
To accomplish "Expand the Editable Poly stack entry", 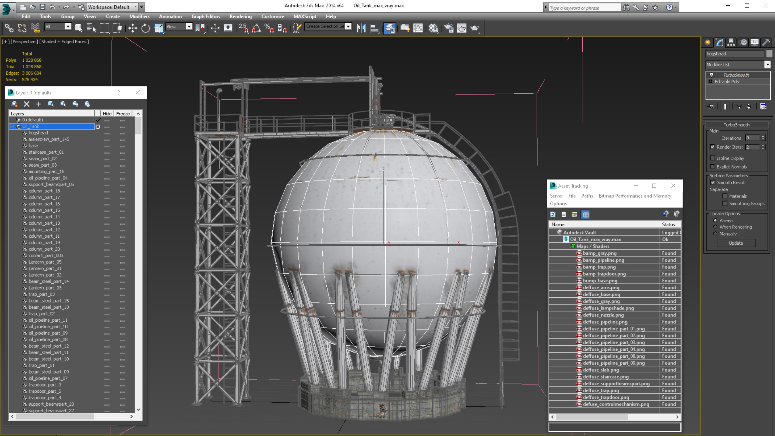I will [x=710, y=82].
